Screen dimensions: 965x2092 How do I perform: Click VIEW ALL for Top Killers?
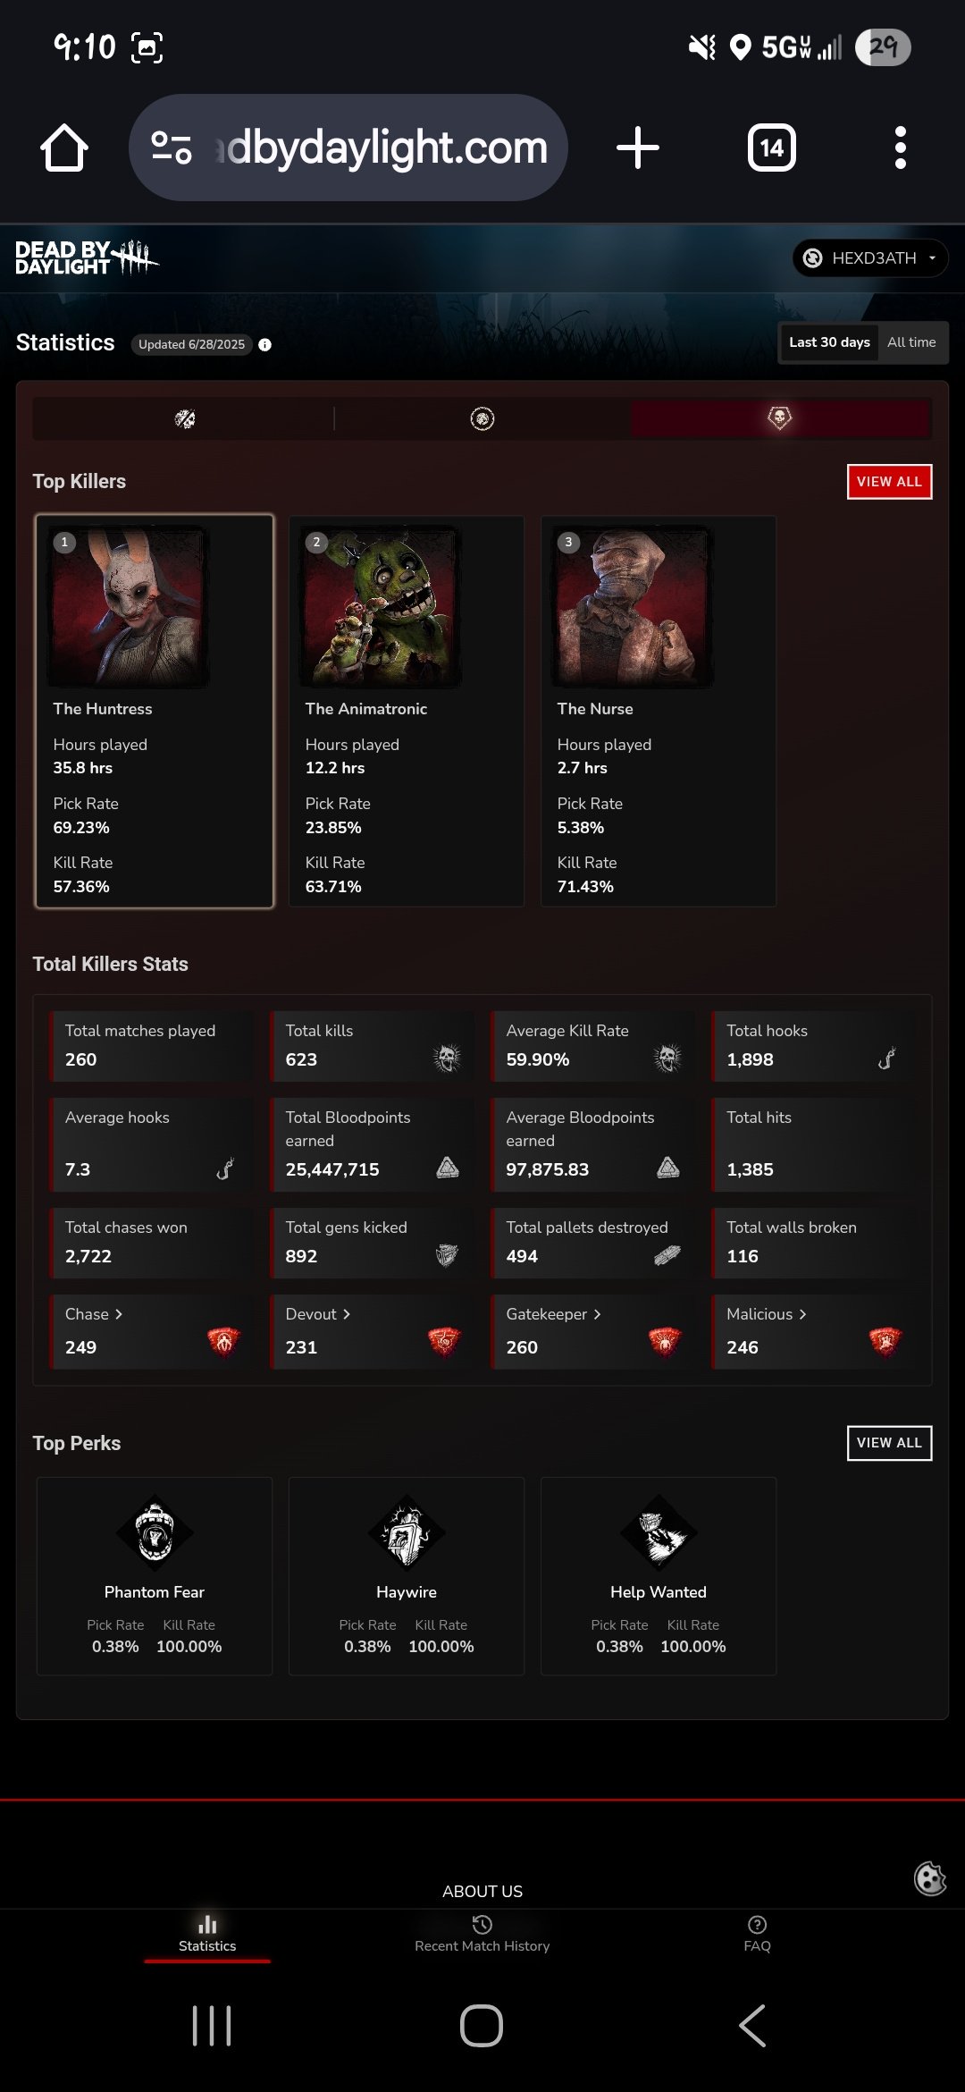(889, 482)
